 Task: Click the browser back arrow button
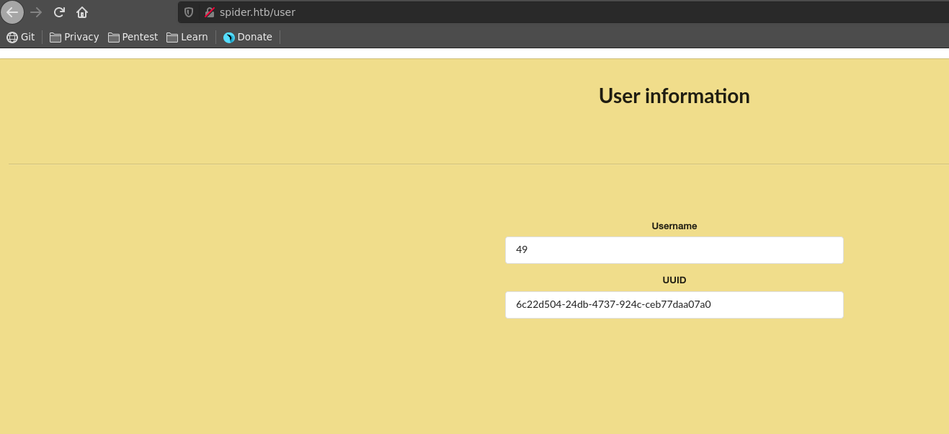click(x=12, y=12)
